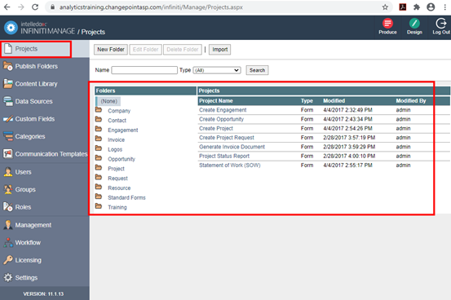This screenshot has height=300, width=451.
Task: Click the Training folder icon
Action: (x=99, y=206)
